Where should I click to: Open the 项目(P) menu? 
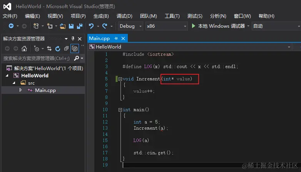tap(78, 16)
